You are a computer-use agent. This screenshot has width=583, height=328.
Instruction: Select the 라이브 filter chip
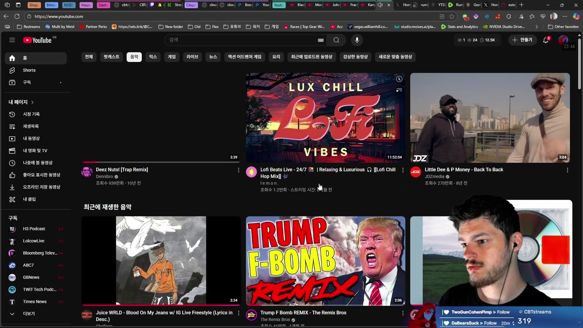pyautogui.click(x=192, y=57)
